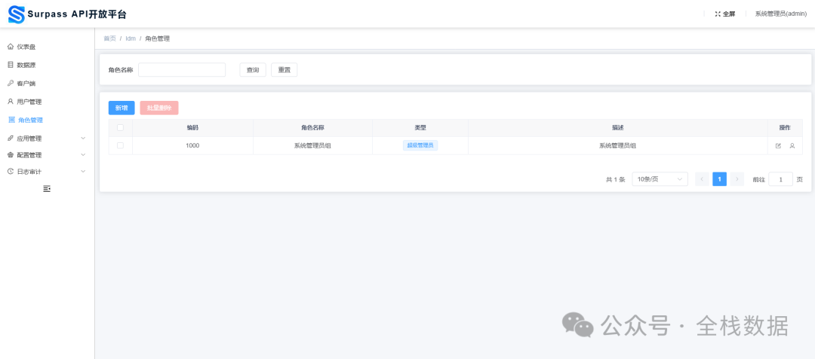Click the blue 新增 button

pos(121,108)
